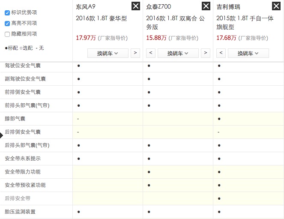The width and height of the screenshot is (284, 219).
Task: Click the 2016款 1.8T 豪华型 trim title
Action: [x=101, y=18]
